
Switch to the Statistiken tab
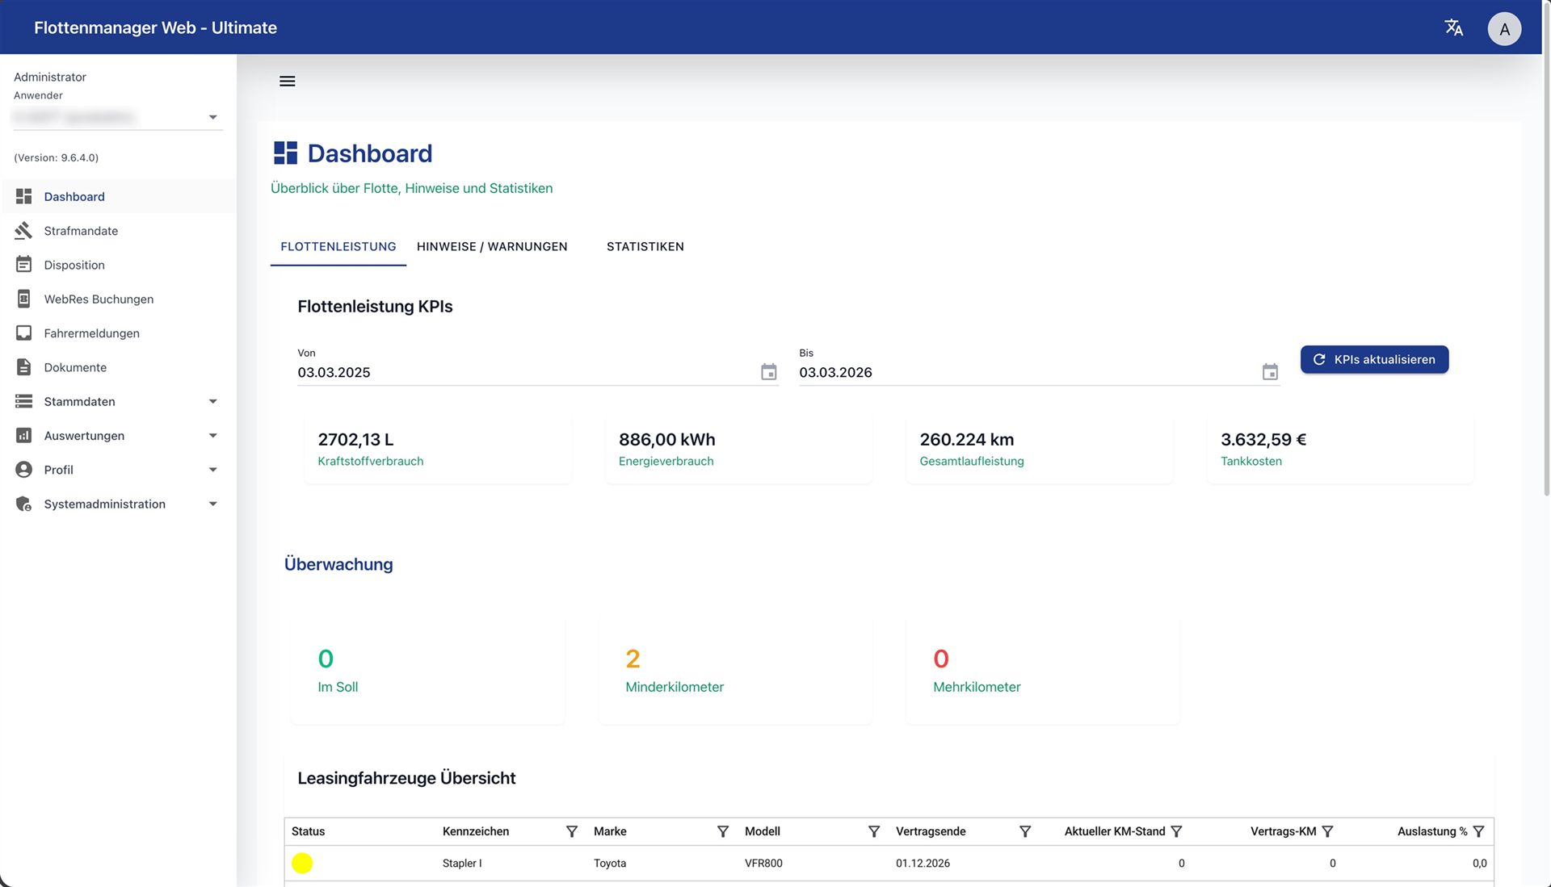(x=645, y=247)
